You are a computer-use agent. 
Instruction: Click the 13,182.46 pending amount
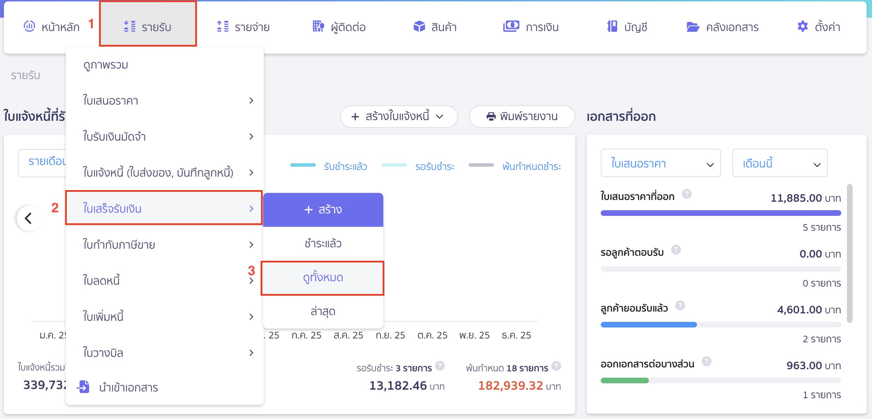click(398, 385)
